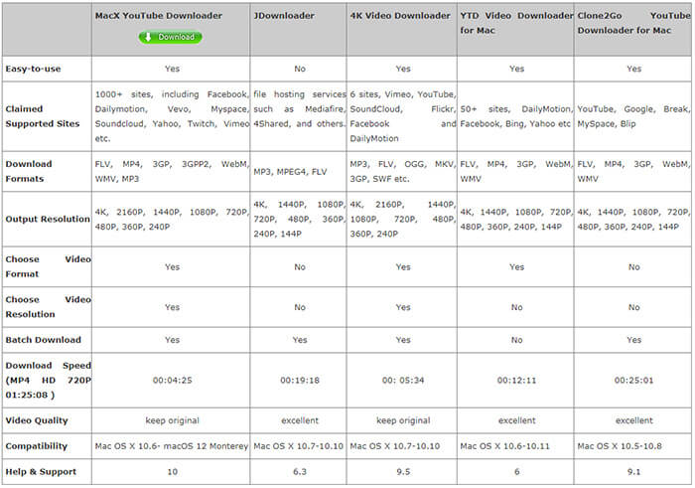Viewport: 695px width, 488px height.
Task: Click the 00: 05:34 download speed value
Action: click(x=403, y=381)
